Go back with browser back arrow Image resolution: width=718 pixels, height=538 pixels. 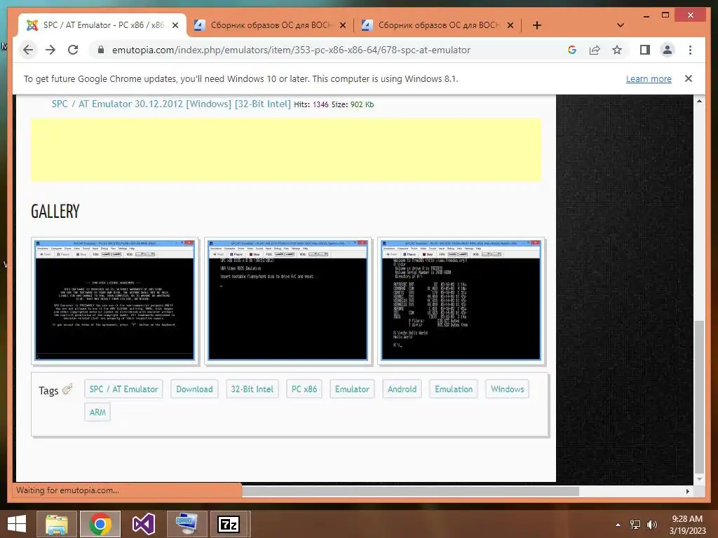(x=28, y=50)
